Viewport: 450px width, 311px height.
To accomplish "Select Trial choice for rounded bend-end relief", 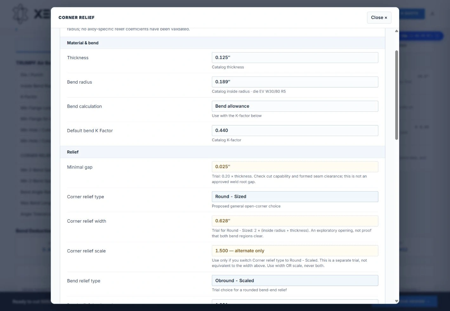I will 249,290.
